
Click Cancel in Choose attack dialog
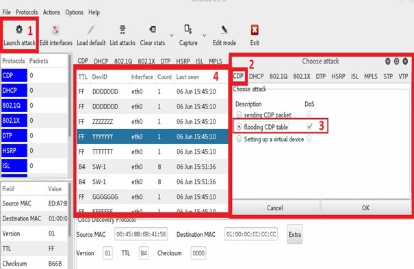coord(275,208)
